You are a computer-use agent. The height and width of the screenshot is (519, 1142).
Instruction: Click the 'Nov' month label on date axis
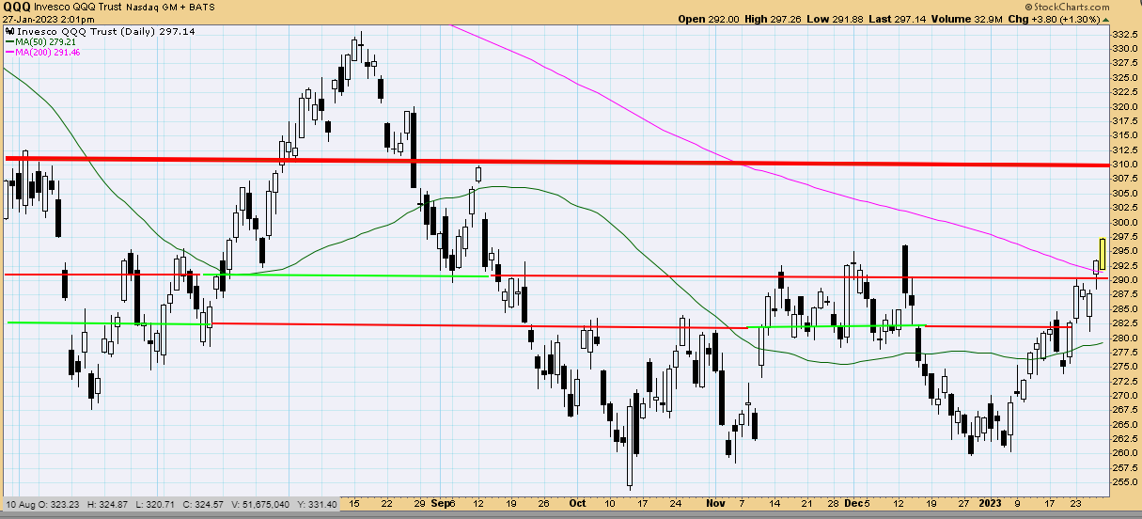coord(715,503)
